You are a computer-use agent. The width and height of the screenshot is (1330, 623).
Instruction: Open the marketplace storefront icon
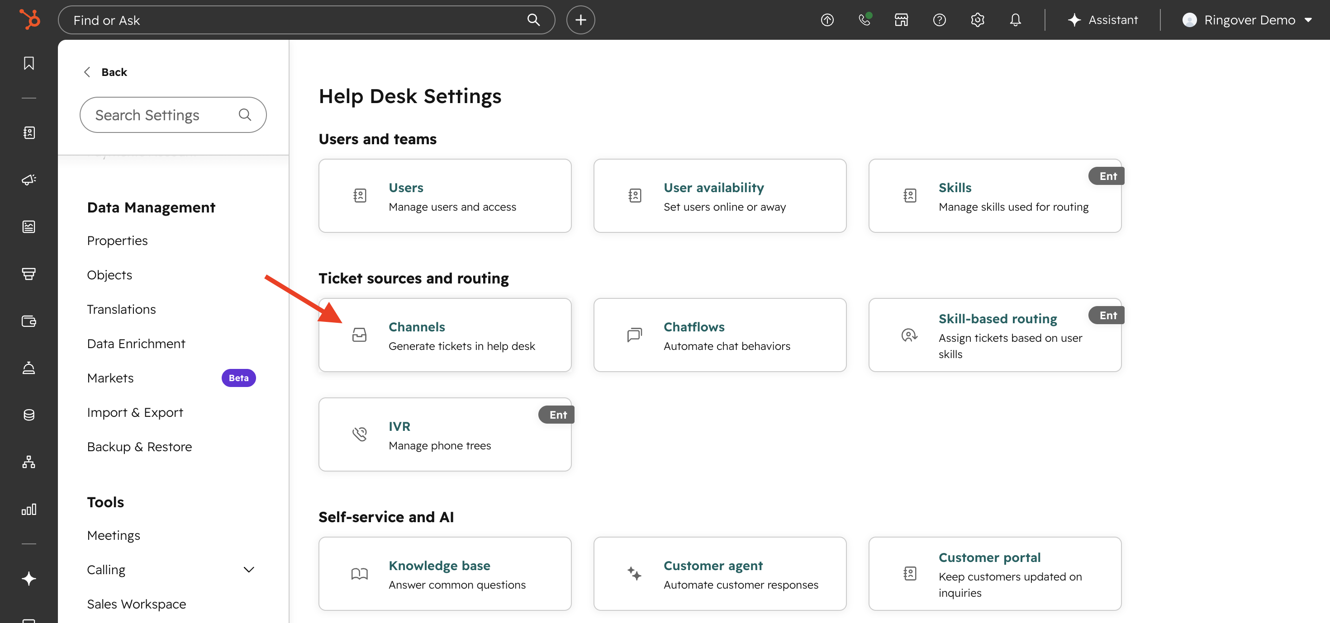901,19
